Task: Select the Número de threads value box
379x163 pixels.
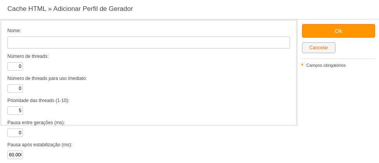Action: tap(15, 66)
